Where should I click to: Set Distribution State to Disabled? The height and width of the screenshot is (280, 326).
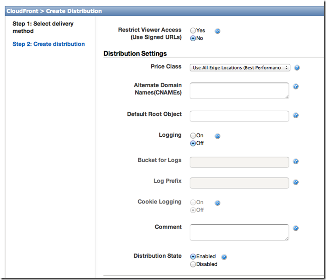[x=193, y=264]
